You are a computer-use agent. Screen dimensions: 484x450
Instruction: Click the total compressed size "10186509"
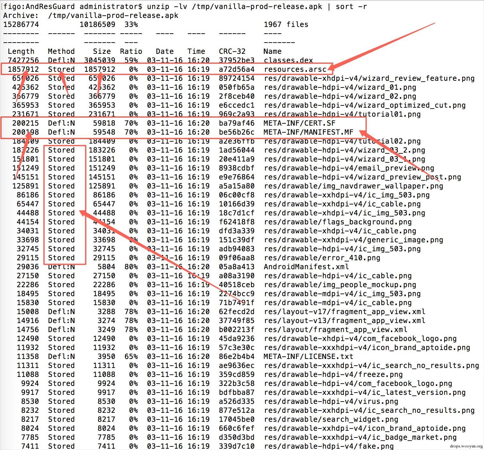coord(97,24)
